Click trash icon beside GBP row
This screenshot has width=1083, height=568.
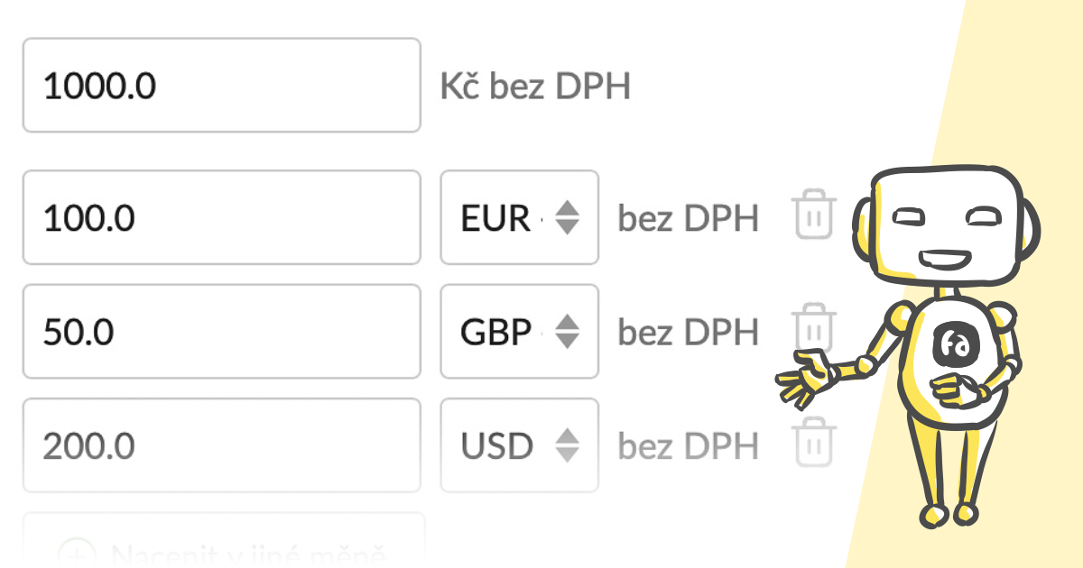click(x=814, y=329)
